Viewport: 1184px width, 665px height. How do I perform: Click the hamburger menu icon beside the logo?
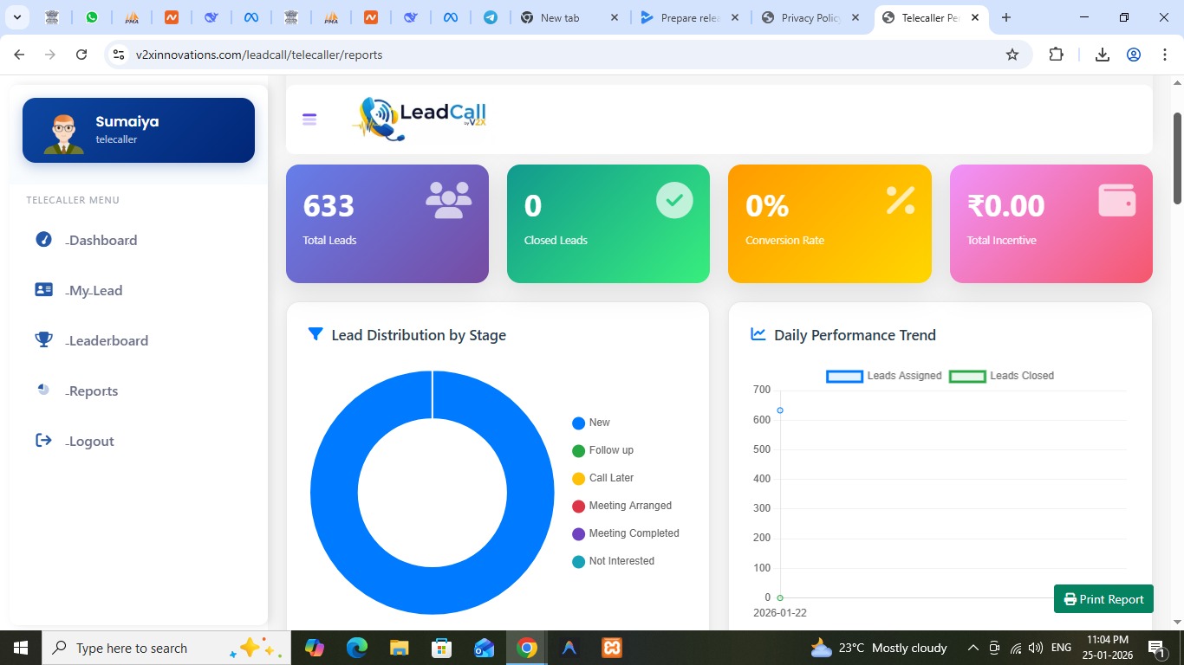point(309,119)
